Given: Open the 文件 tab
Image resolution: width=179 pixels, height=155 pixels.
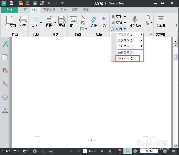Looking at the screenshot, I should coord(9,10).
